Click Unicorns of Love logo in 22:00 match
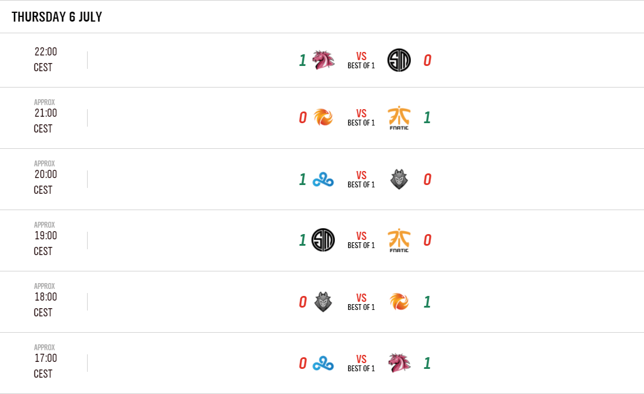Image resolution: width=644 pixels, height=394 pixels. pyautogui.click(x=323, y=60)
